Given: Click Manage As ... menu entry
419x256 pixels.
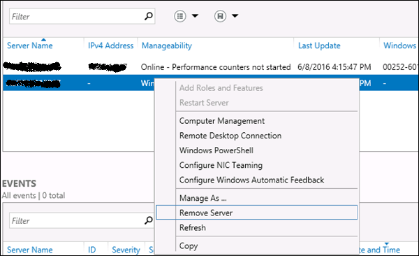Looking at the screenshot, I should point(203,198).
